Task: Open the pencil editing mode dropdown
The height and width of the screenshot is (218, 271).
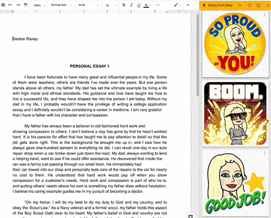Action: tap(177, 5)
